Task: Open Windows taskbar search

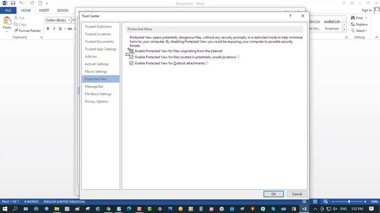Action: tap(15, 209)
